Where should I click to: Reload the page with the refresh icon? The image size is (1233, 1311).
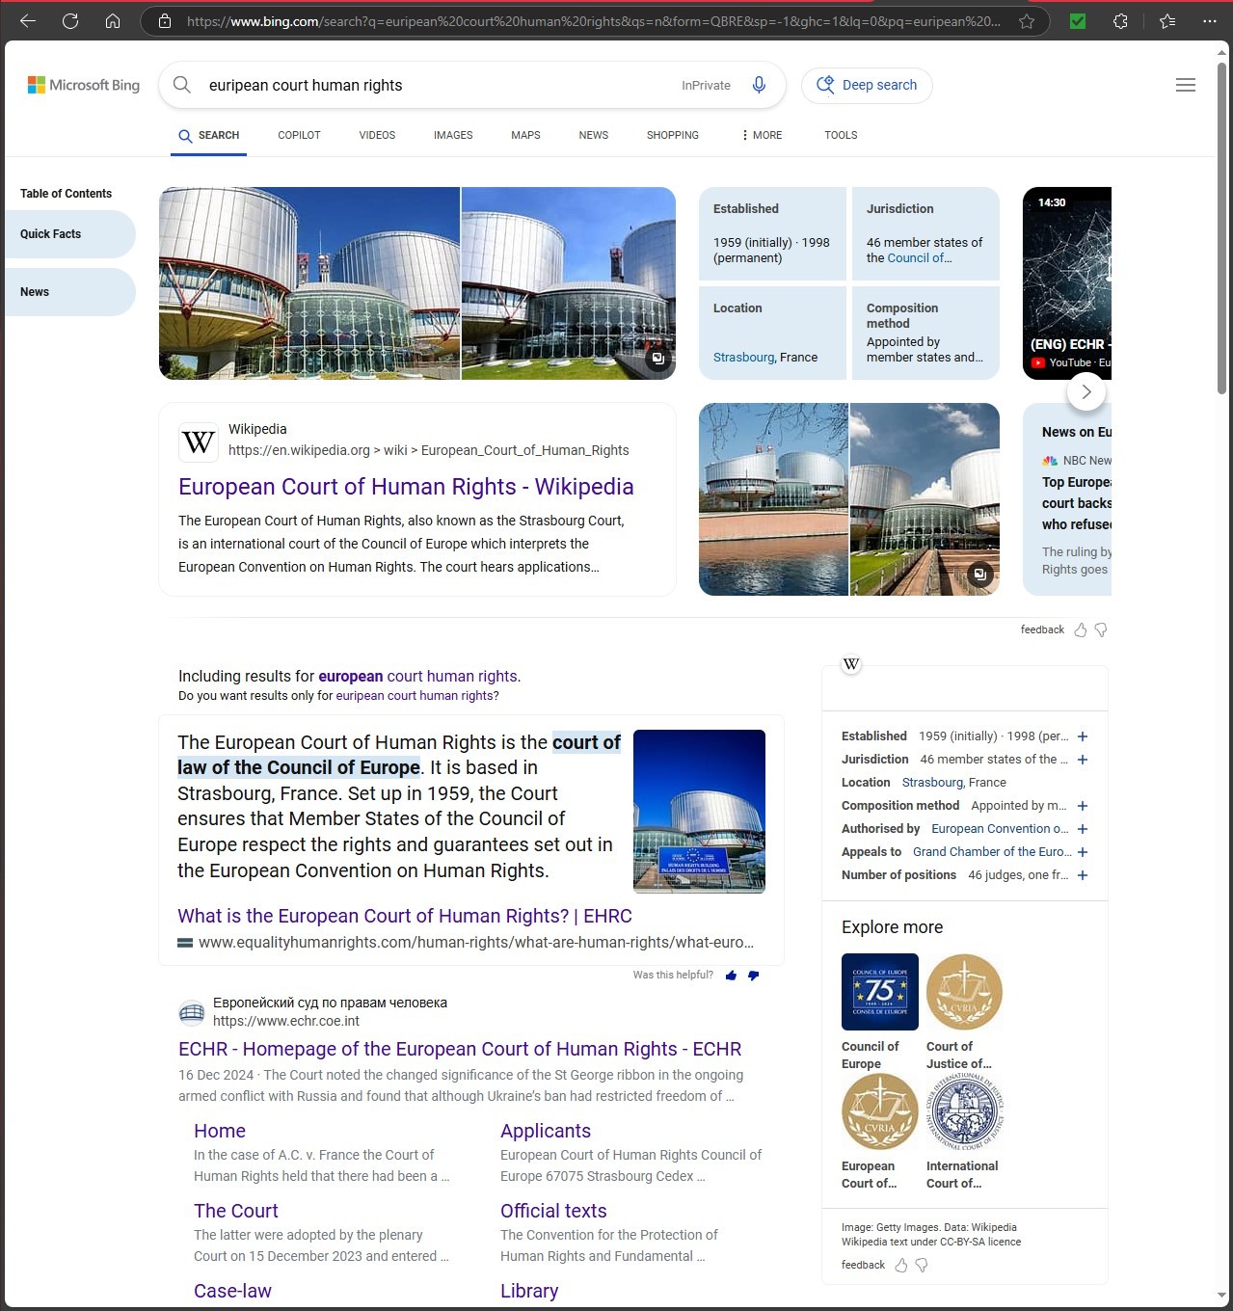coord(70,20)
